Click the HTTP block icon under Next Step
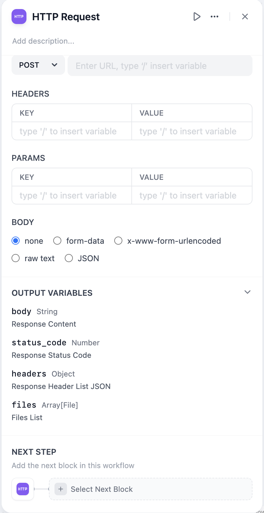The width and height of the screenshot is (264, 513). point(23,489)
